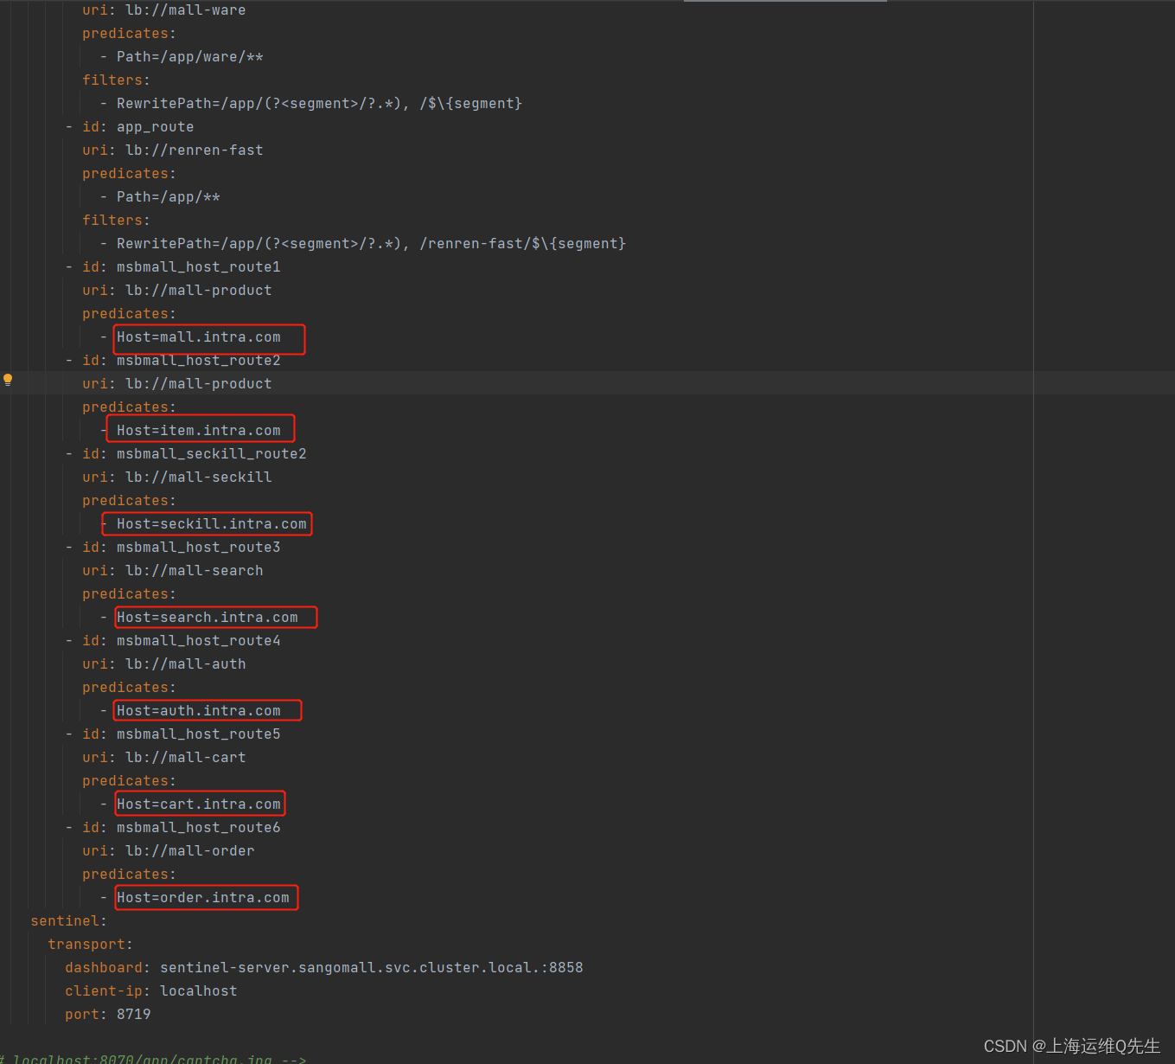Click the RewritePath line ending in '/$\{segment}' for ware
This screenshot has height=1064, width=1175.
pos(319,104)
